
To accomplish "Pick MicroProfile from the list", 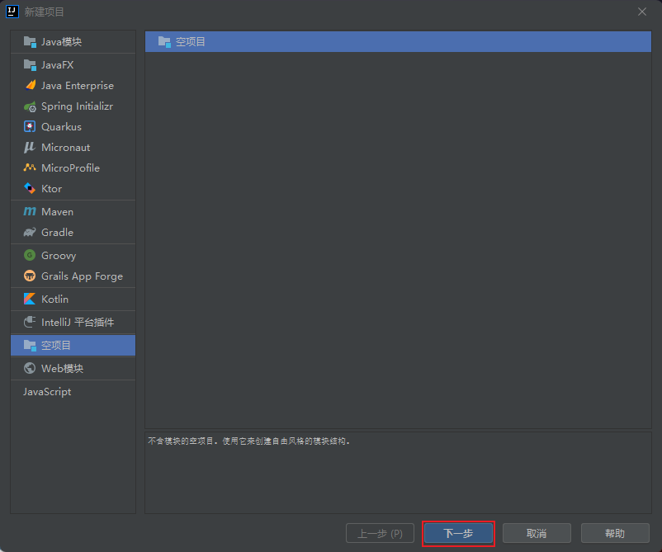I will (x=73, y=168).
